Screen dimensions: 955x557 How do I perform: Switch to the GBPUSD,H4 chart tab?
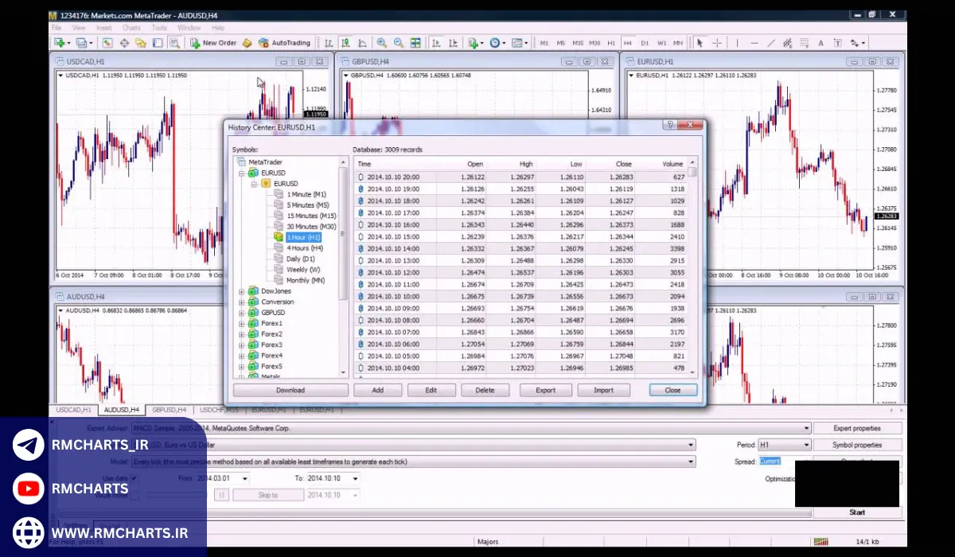tap(168, 410)
